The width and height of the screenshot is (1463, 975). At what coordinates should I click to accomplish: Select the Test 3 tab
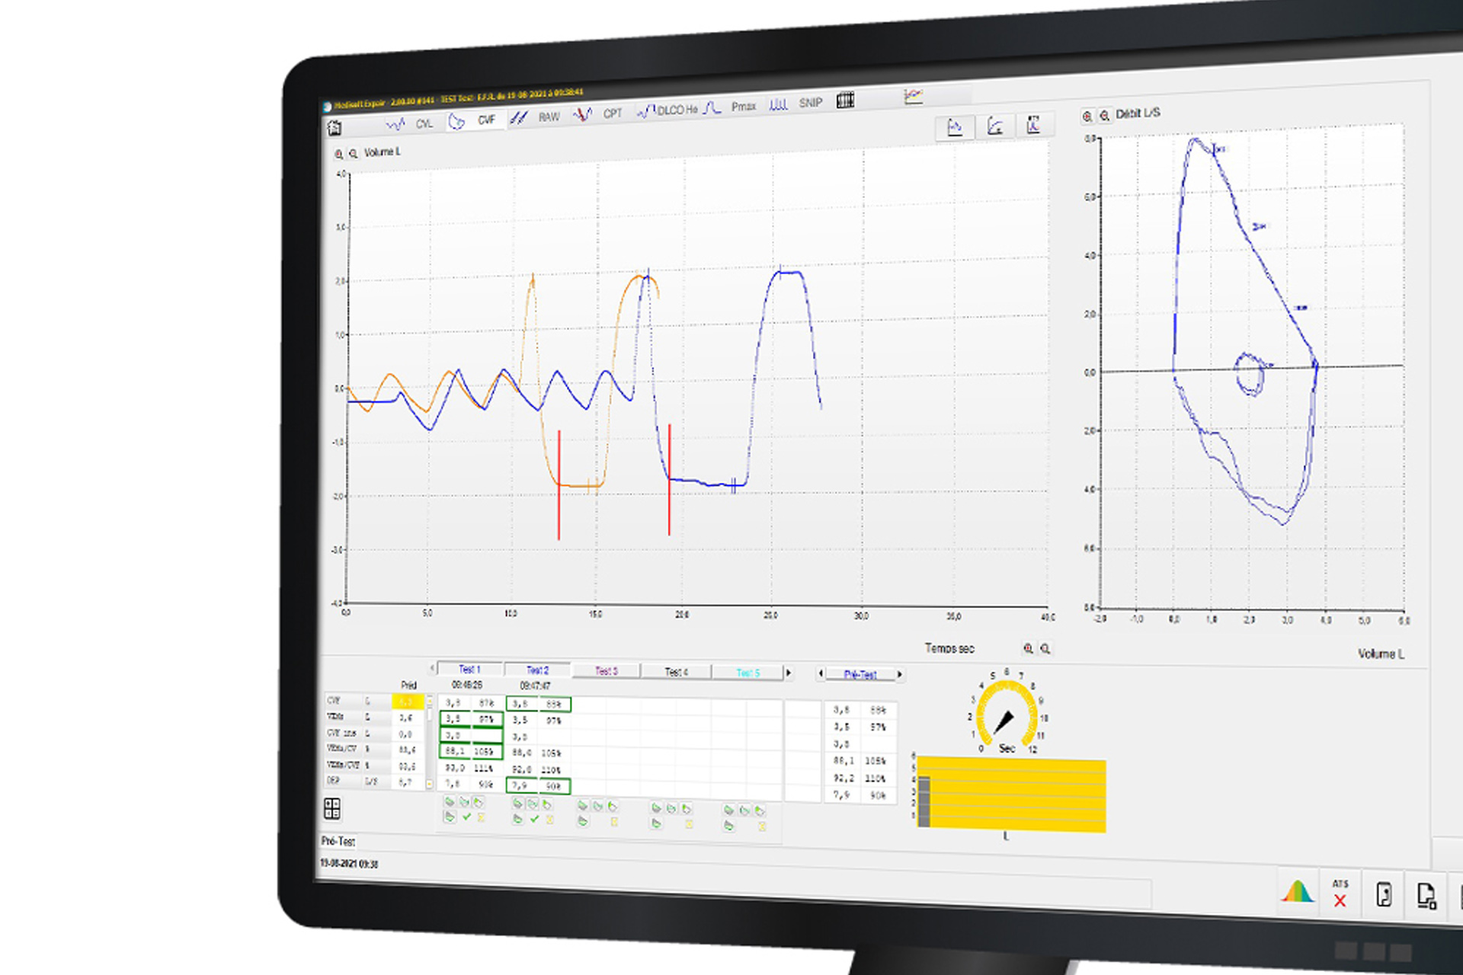click(x=606, y=671)
